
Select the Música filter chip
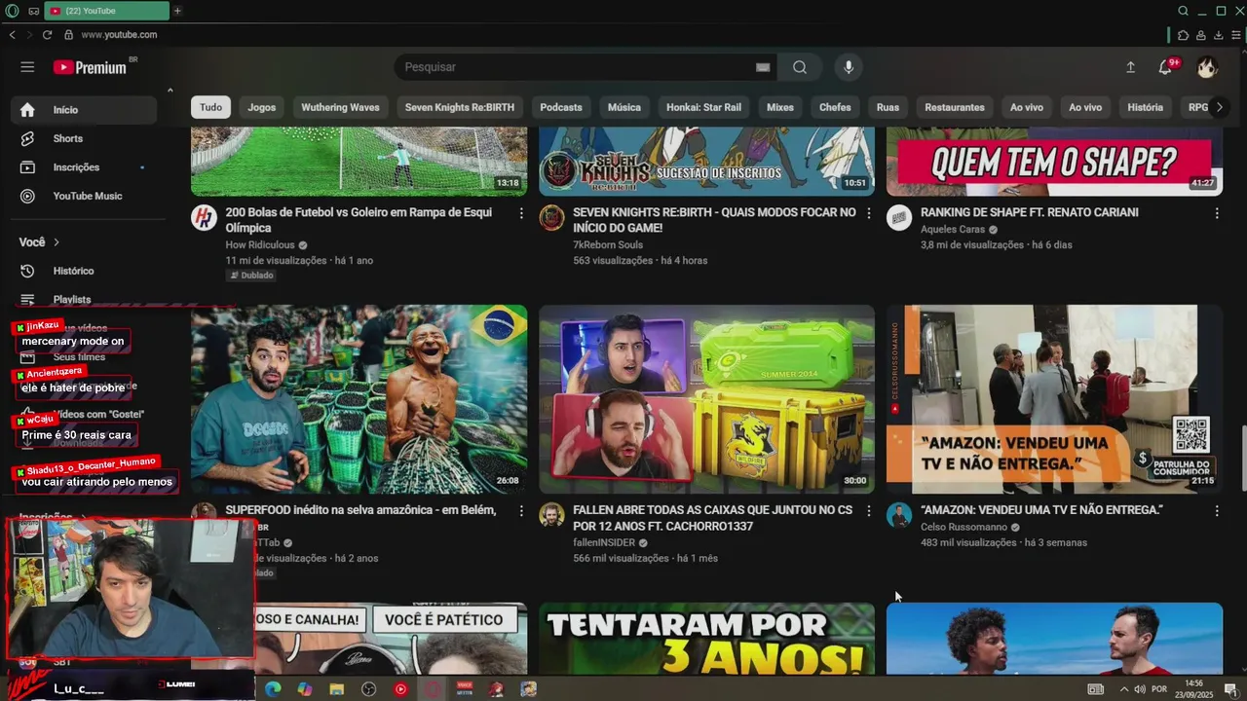click(624, 107)
